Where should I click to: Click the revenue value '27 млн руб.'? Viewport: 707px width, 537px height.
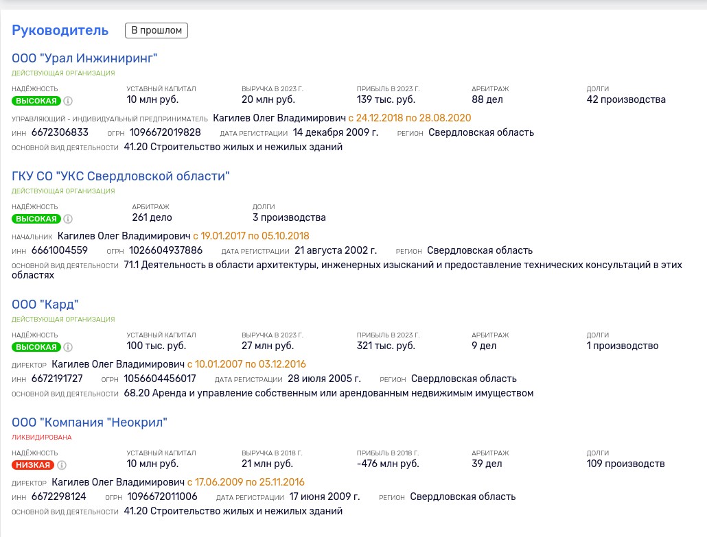268,346
